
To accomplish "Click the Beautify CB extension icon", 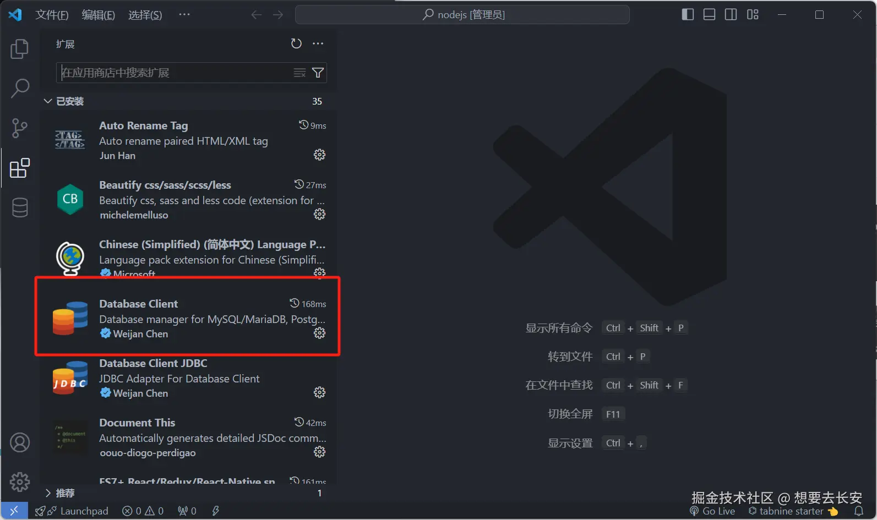I will (x=70, y=199).
